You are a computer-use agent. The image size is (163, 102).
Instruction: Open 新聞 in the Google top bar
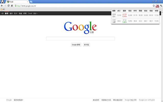point(25,14)
